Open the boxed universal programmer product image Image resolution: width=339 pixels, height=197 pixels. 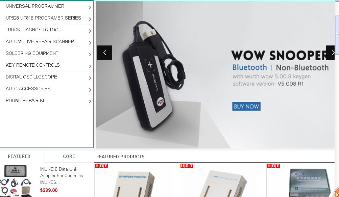(x=310, y=183)
